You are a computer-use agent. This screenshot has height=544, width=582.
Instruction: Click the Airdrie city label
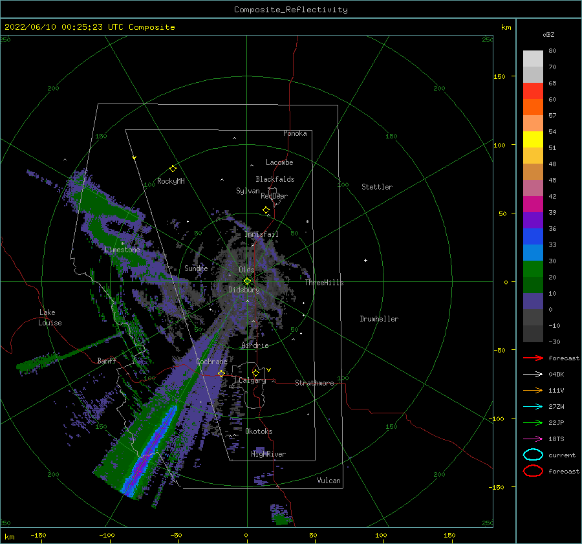pyautogui.click(x=255, y=345)
